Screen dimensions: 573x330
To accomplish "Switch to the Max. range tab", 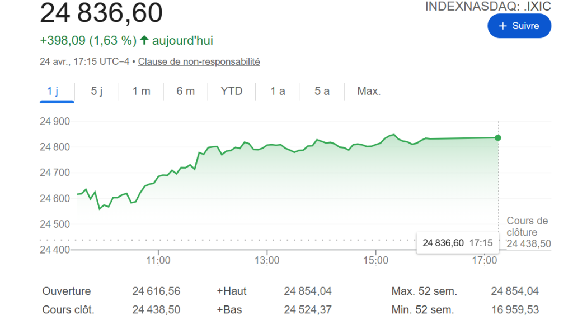I will pos(369,91).
